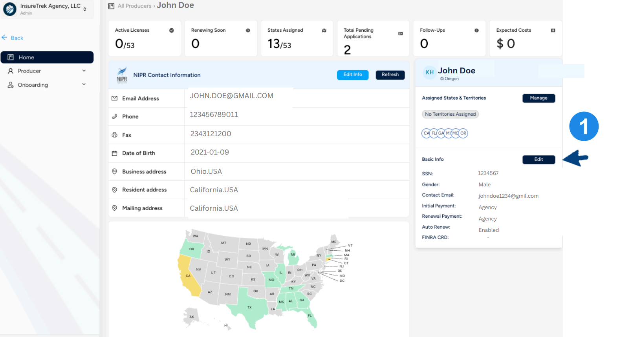Viewport: 630px width, 337px height.
Task: Click the Expected Costs dollar icon
Action: [553, 30]
